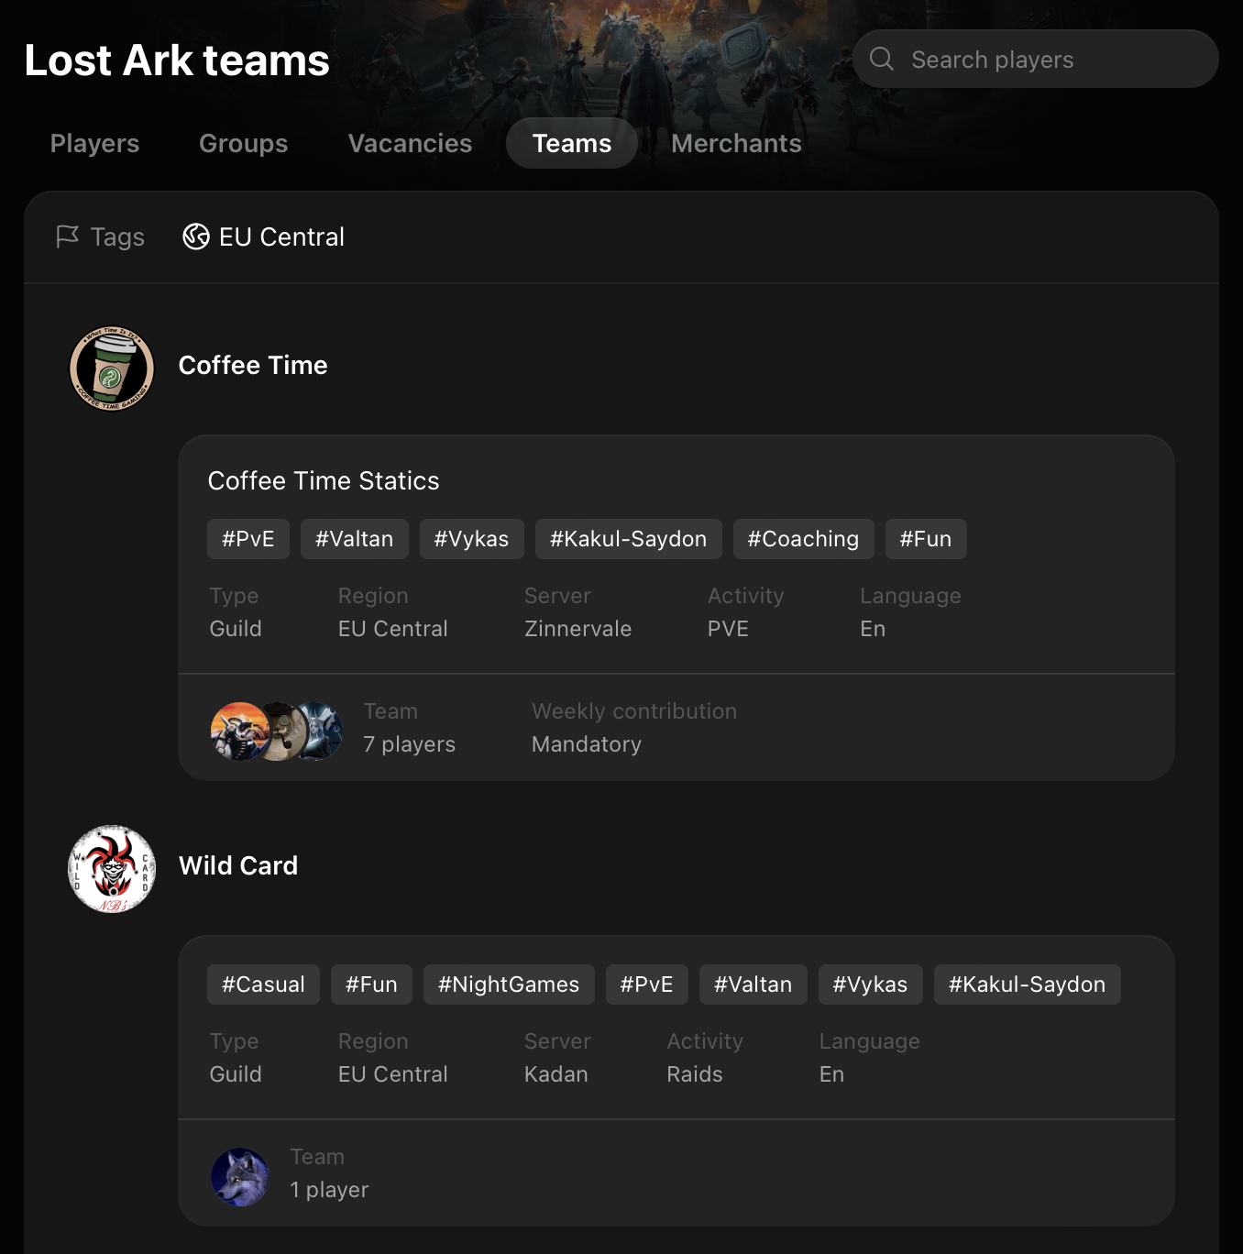
Task: Open the EU Central region filter
Action: 264,236
